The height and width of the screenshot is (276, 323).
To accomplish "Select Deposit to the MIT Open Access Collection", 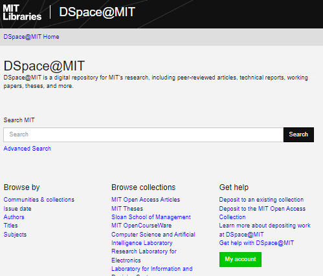I will pyautogui.click(x=262, y=213).
